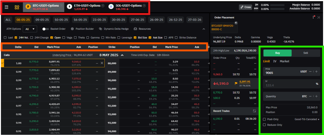Select the 16-05-25 expiry tab
The width and height of the screenshot is (324, 135).
pyautogui.click(x=80, y=20)
